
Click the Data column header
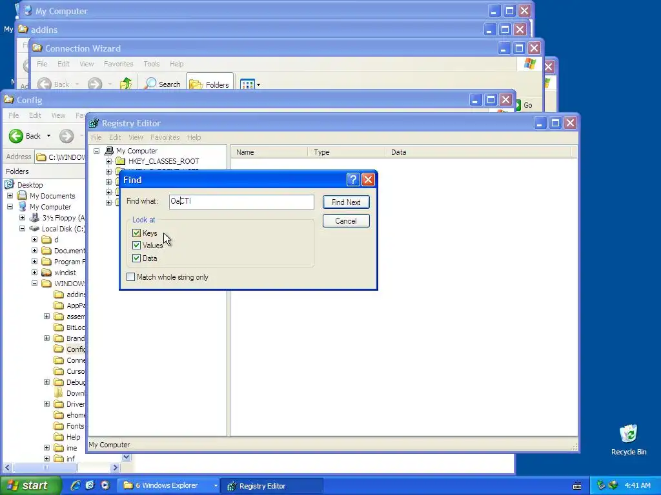point(478,152)
